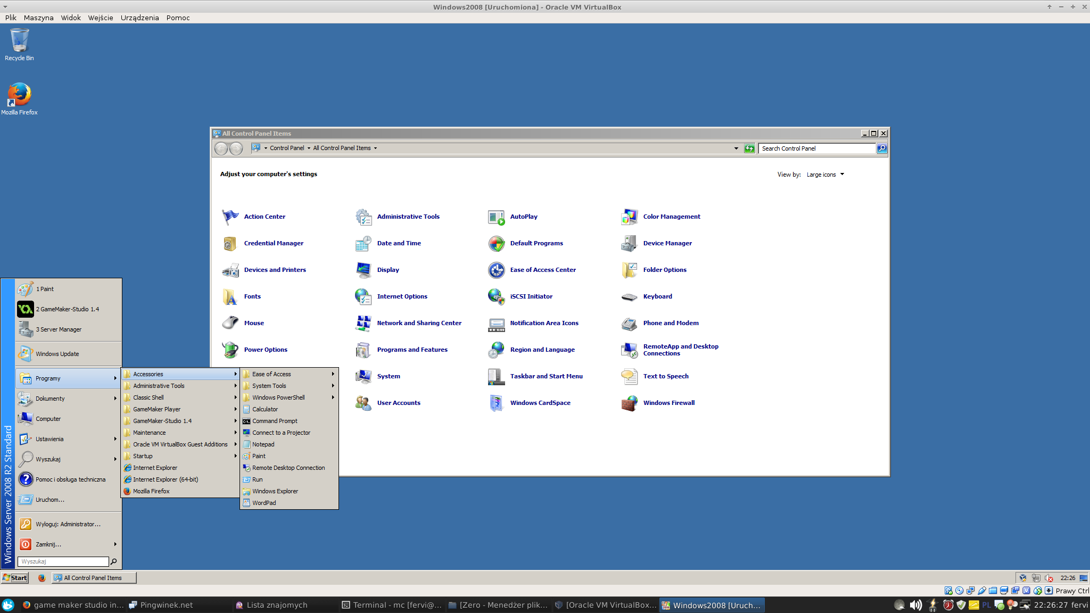Expand the View by Large icons dropdown
This screenshot has width=1090, height=613.
pos(825,175)
